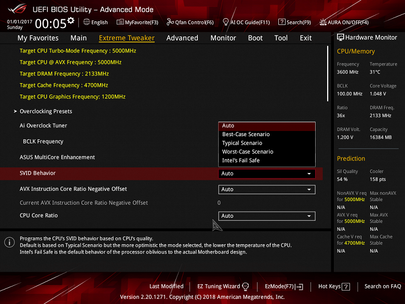The height and width of the screenshot is (304, 405).
Task: Click the 158 pts cooler value
Action: coord(377,179)
